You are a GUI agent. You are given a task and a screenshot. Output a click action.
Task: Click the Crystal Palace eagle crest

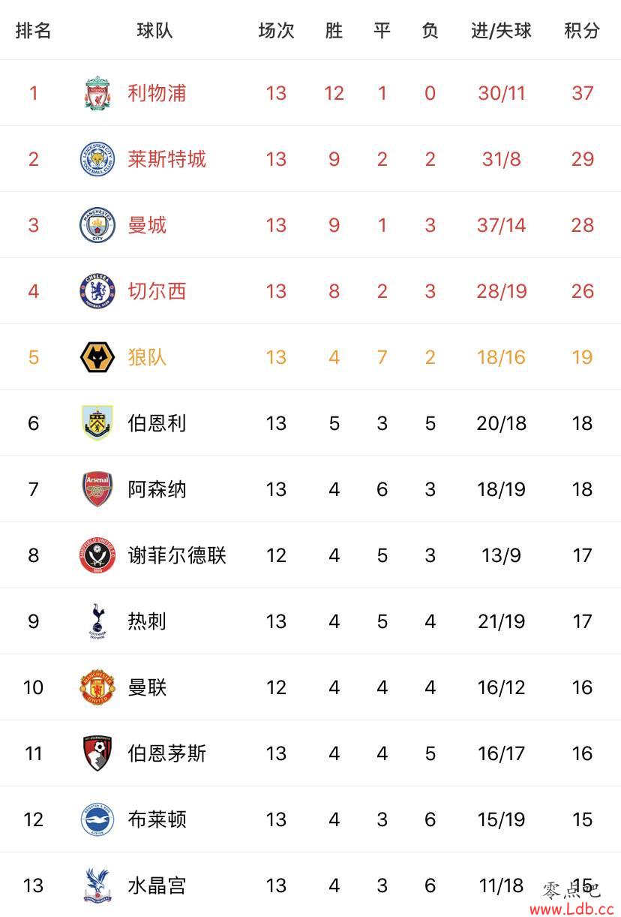pyautogui.click(x=97, y=885)
